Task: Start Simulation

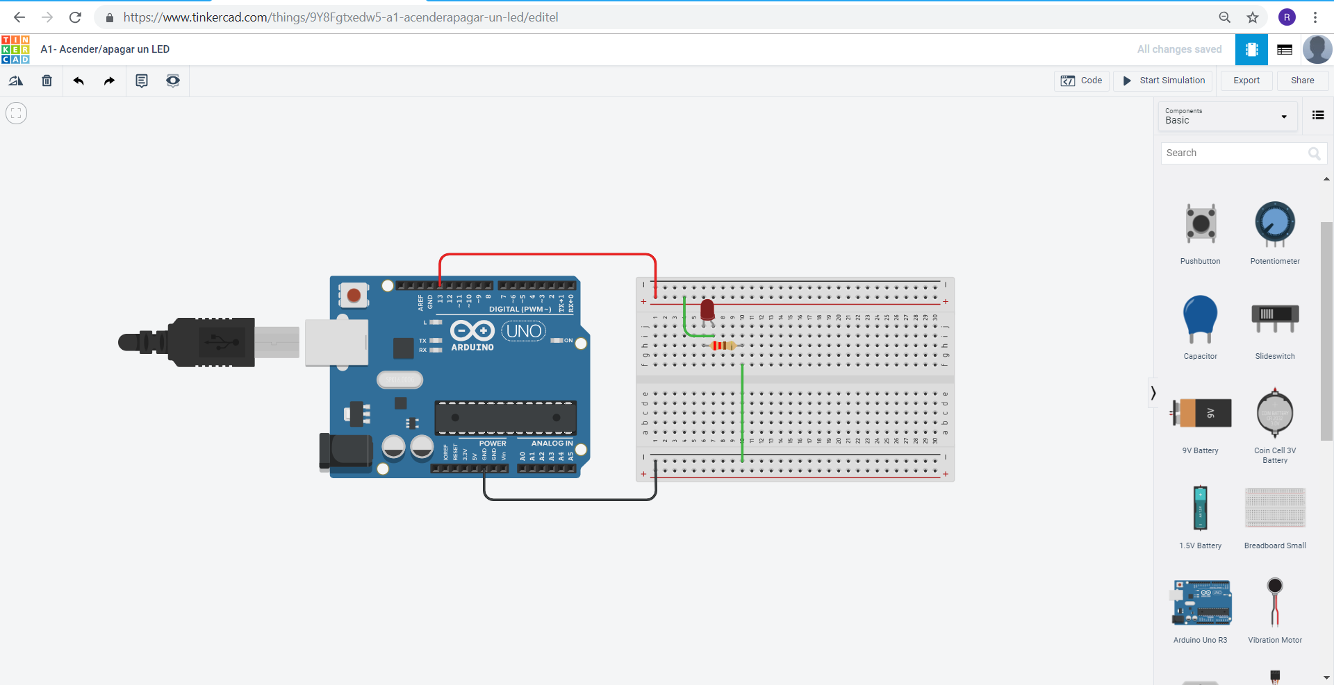Action: (x=1164, y=81)
